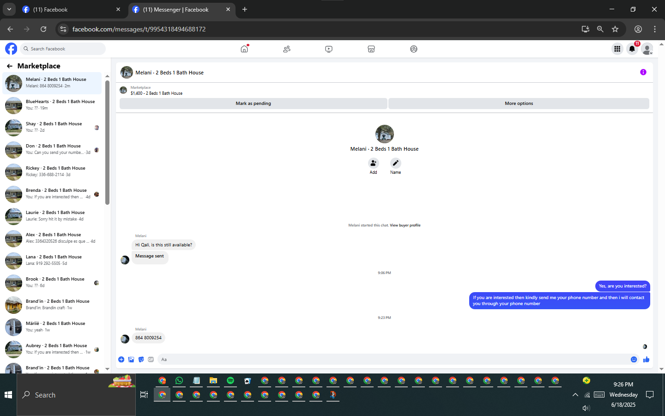665x416 pixels.
Task: Click More options button
Action: 519,104
